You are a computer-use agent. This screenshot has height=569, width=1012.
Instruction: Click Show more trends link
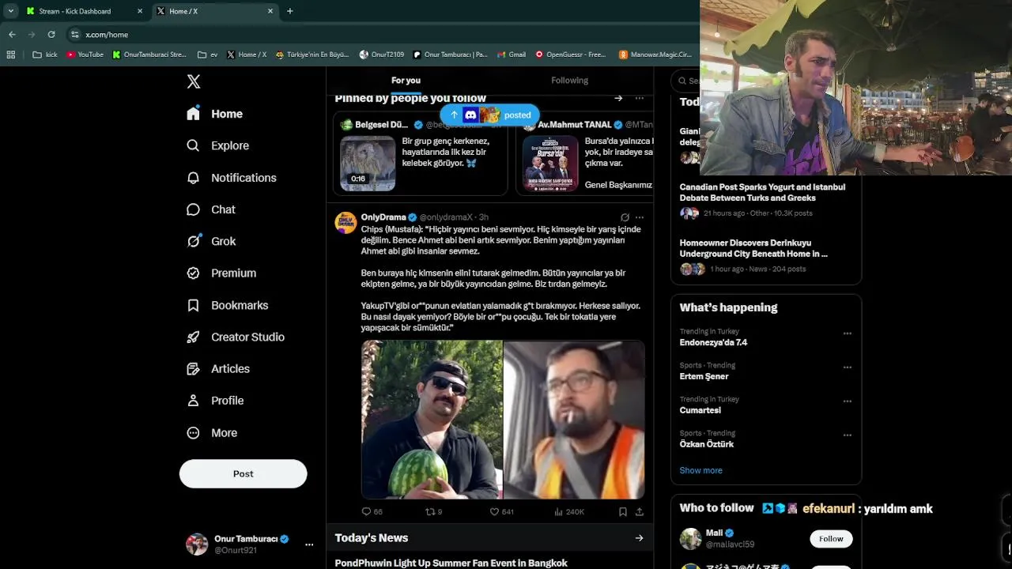pyautogui.click(x=700, y=470)
